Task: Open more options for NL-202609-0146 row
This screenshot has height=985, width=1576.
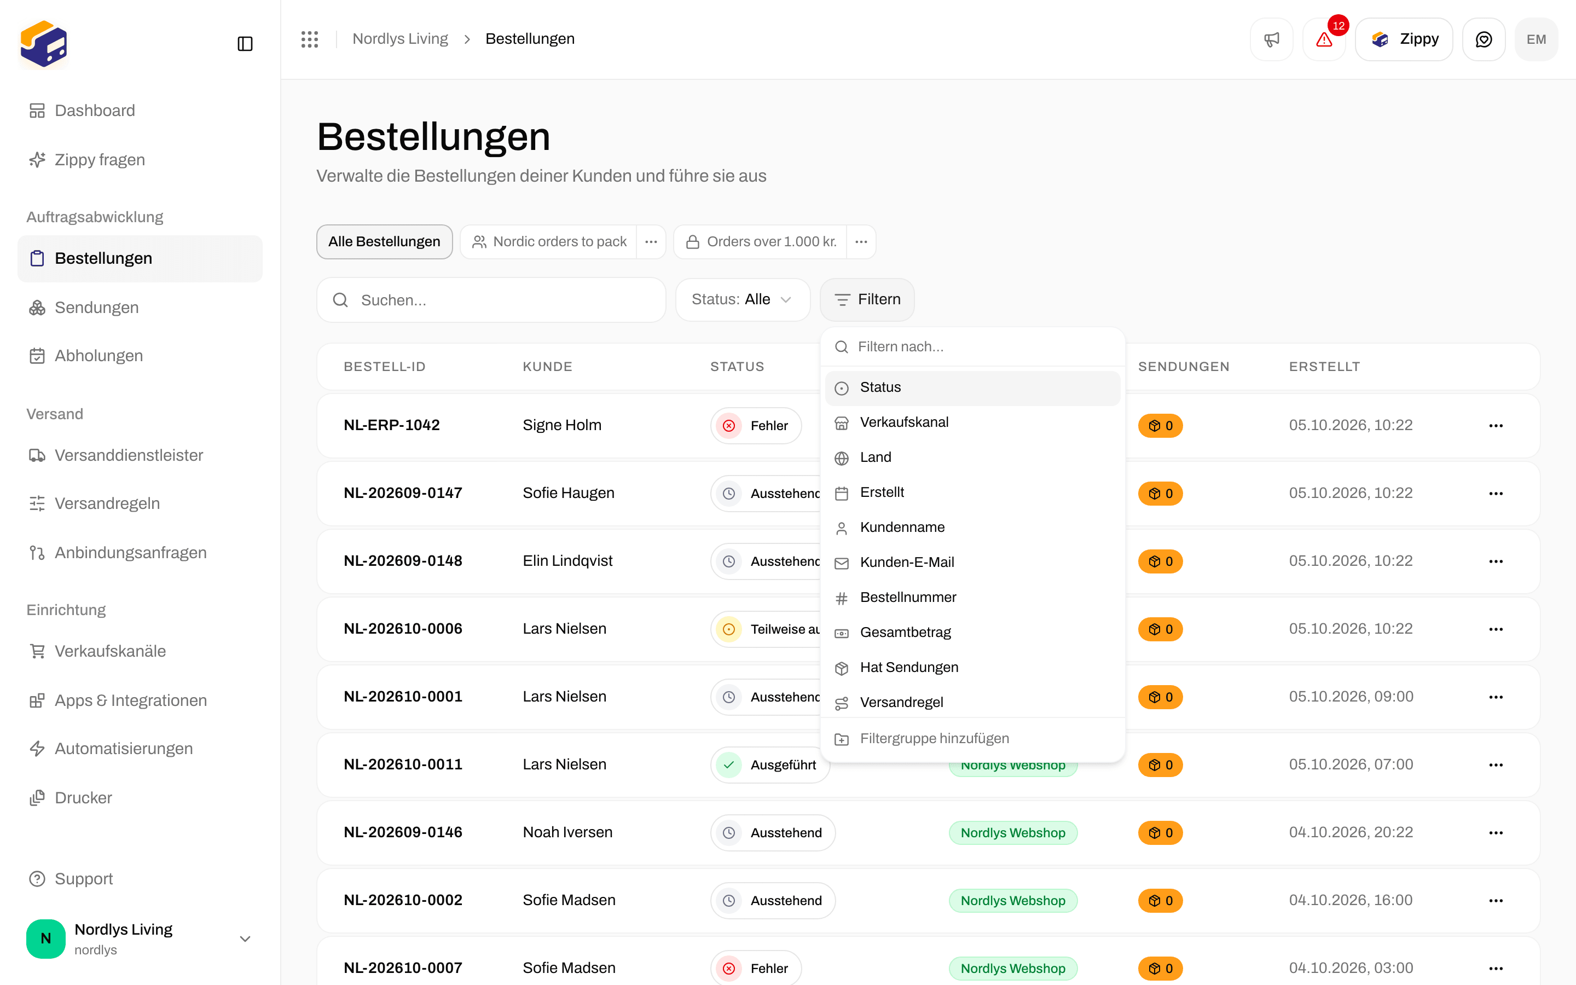Action: [1496, 832]
